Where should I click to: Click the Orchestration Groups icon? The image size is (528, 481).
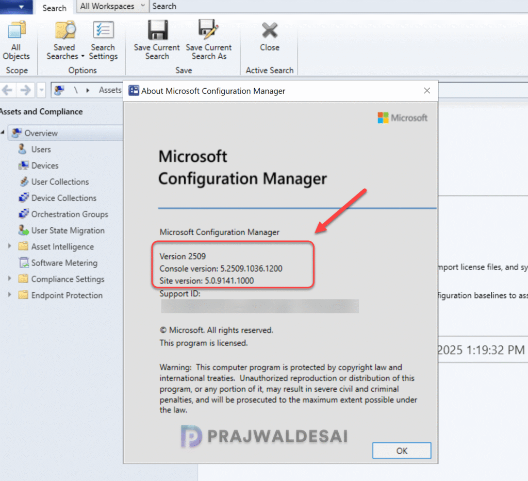(24, 214)
